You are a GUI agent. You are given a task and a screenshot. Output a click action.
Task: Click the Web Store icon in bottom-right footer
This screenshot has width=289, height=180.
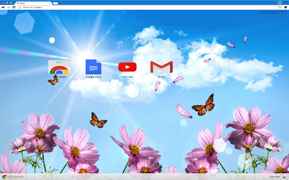pos(284,177)
